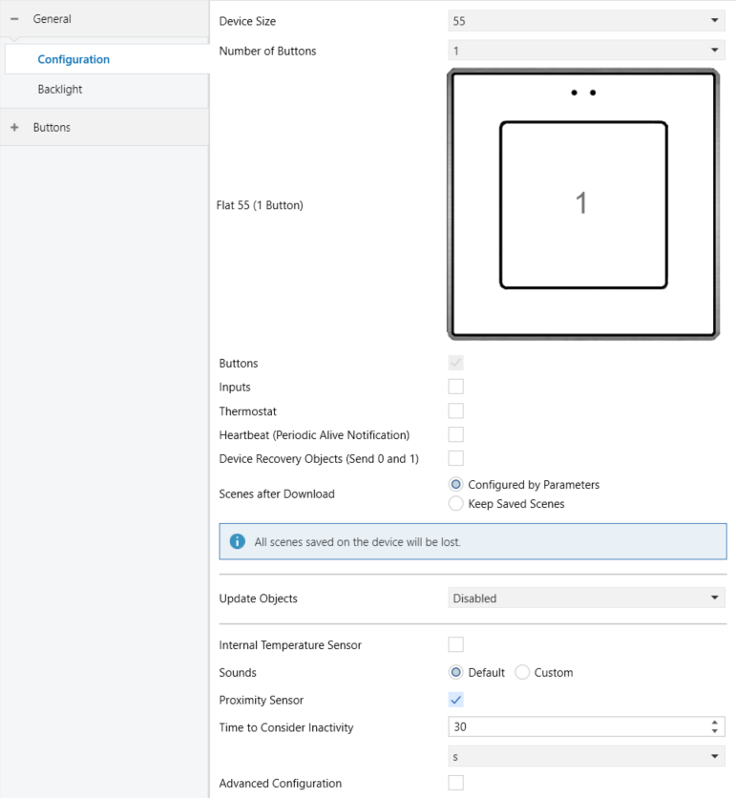Open the Update Objects dropdown
The width and height of the screenshot is (736, 798).
[x=586, y=598]
